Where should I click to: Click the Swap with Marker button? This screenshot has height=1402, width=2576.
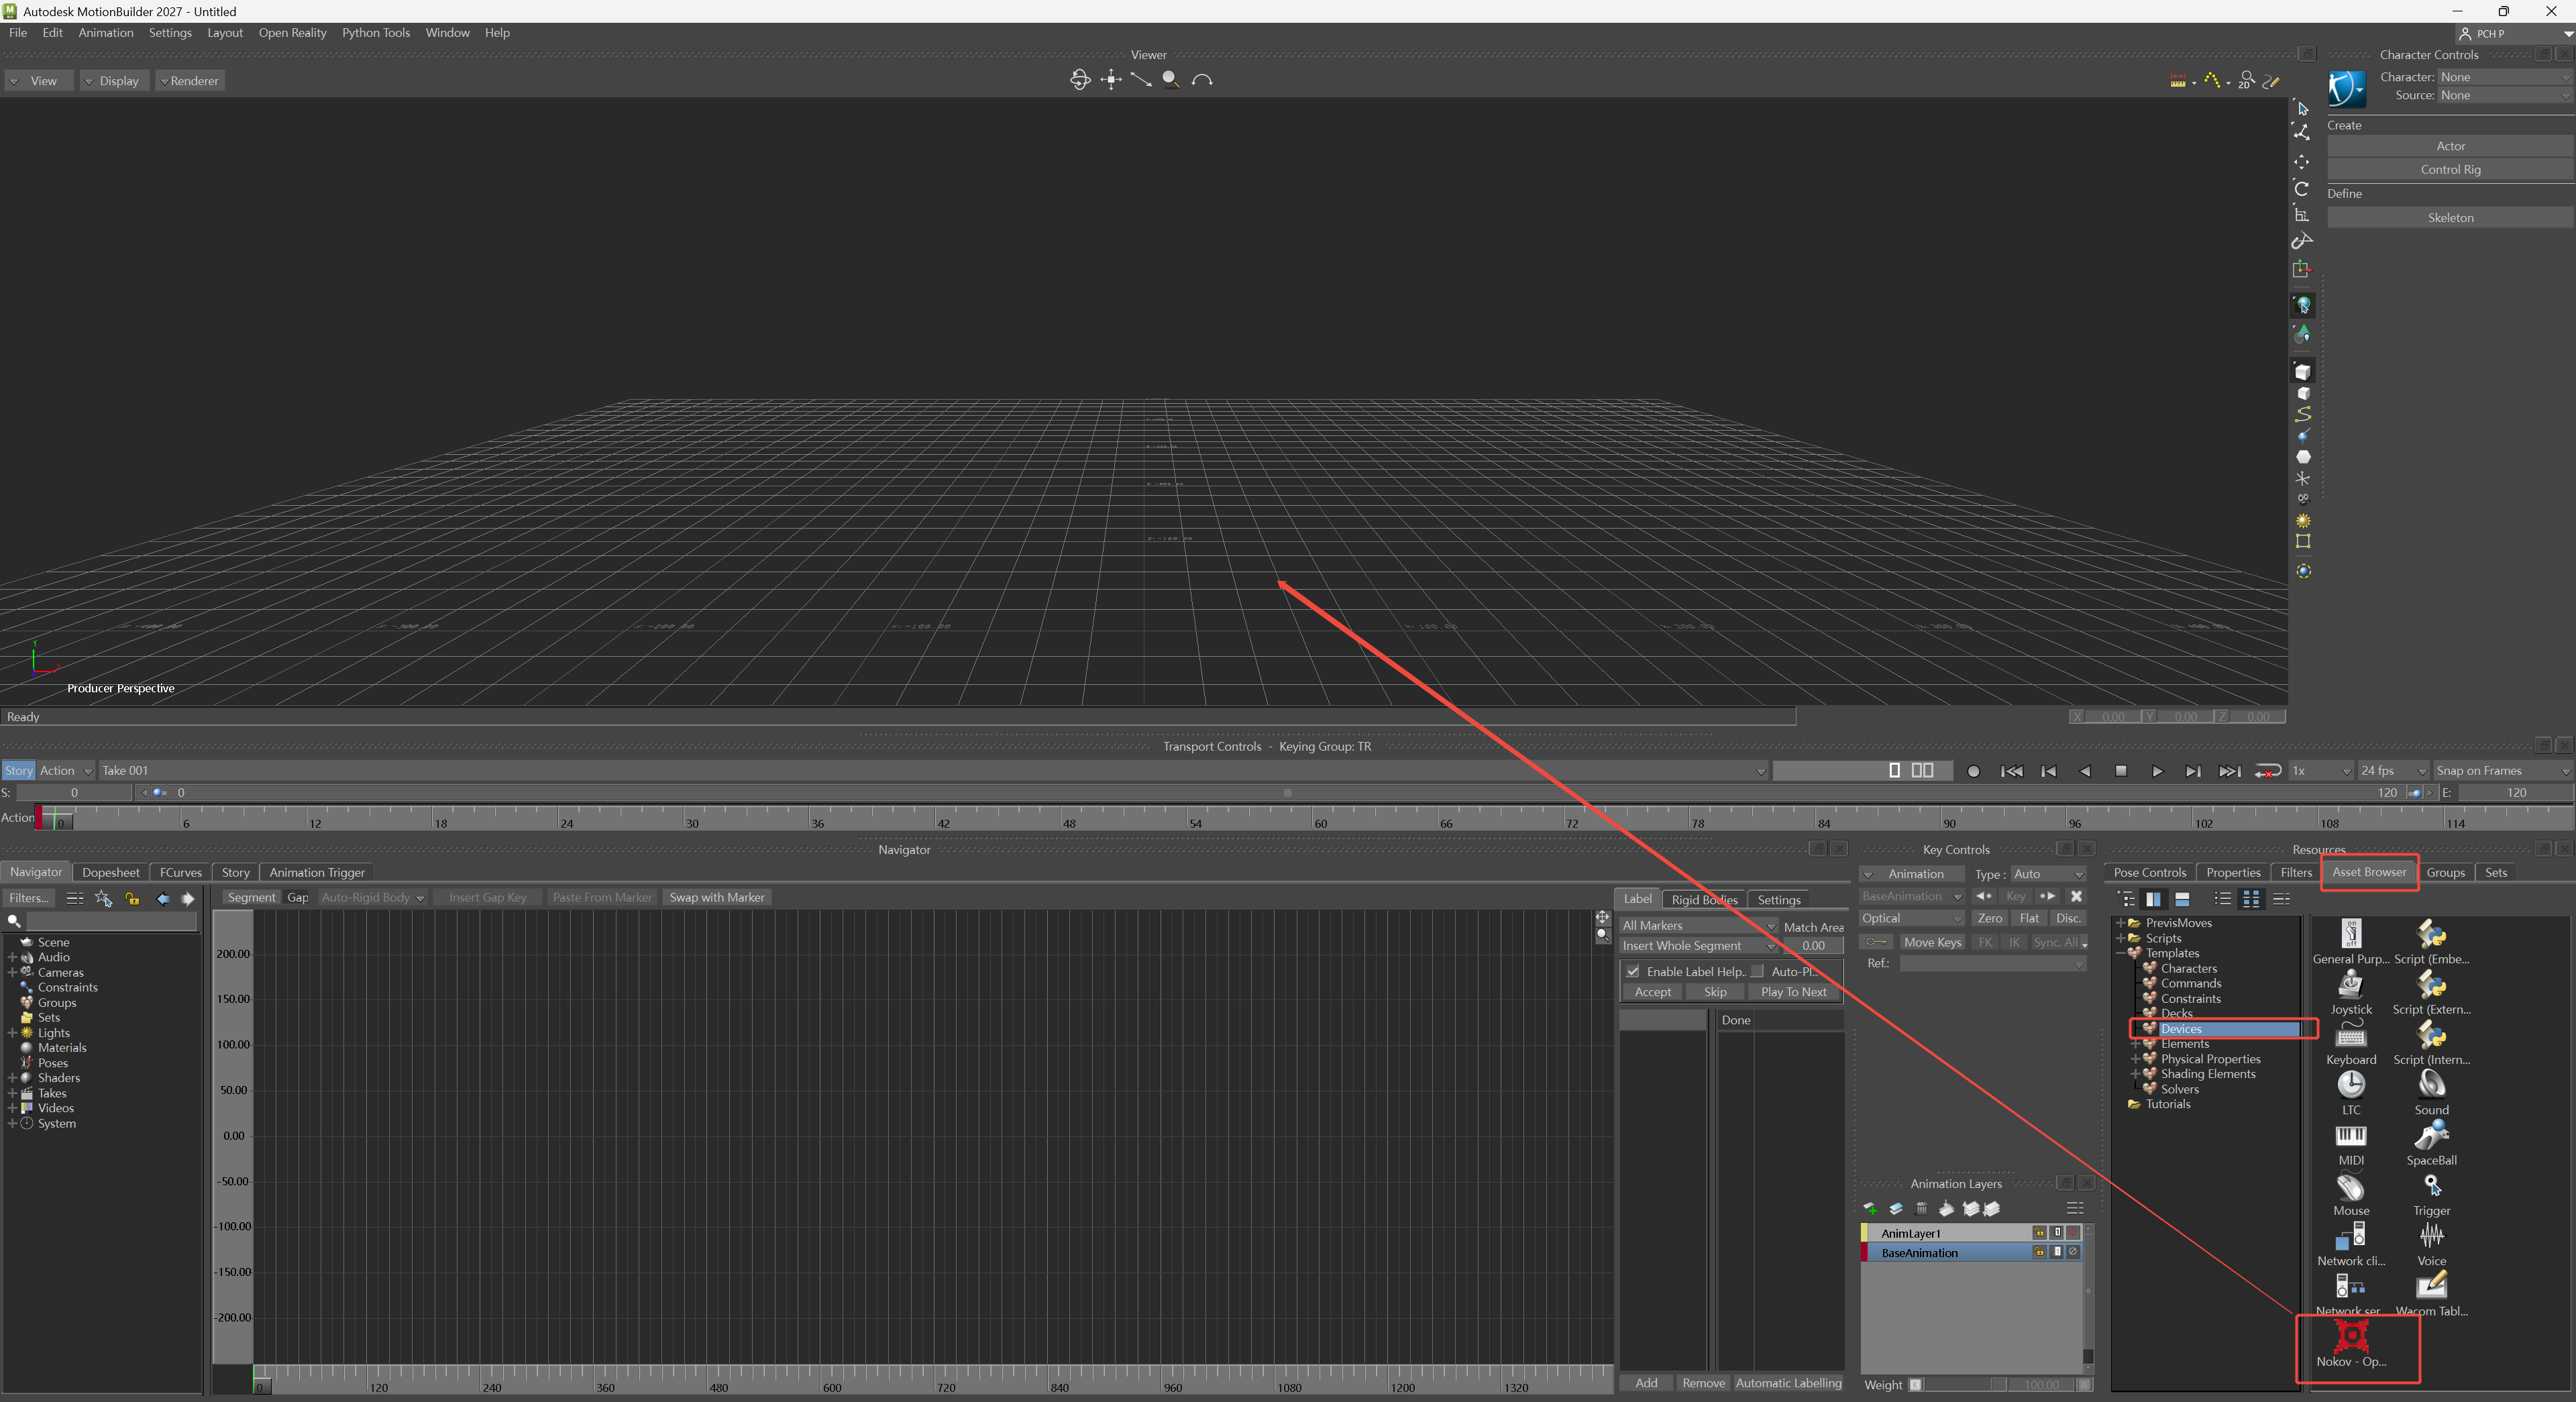click(716, 897)
